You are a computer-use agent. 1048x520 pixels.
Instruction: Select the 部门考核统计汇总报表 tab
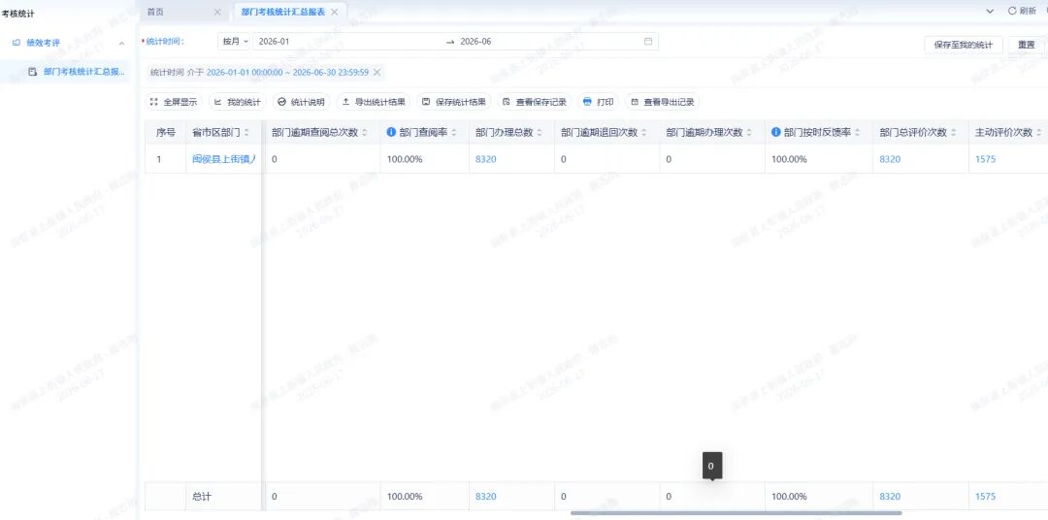tap(283, 12)
